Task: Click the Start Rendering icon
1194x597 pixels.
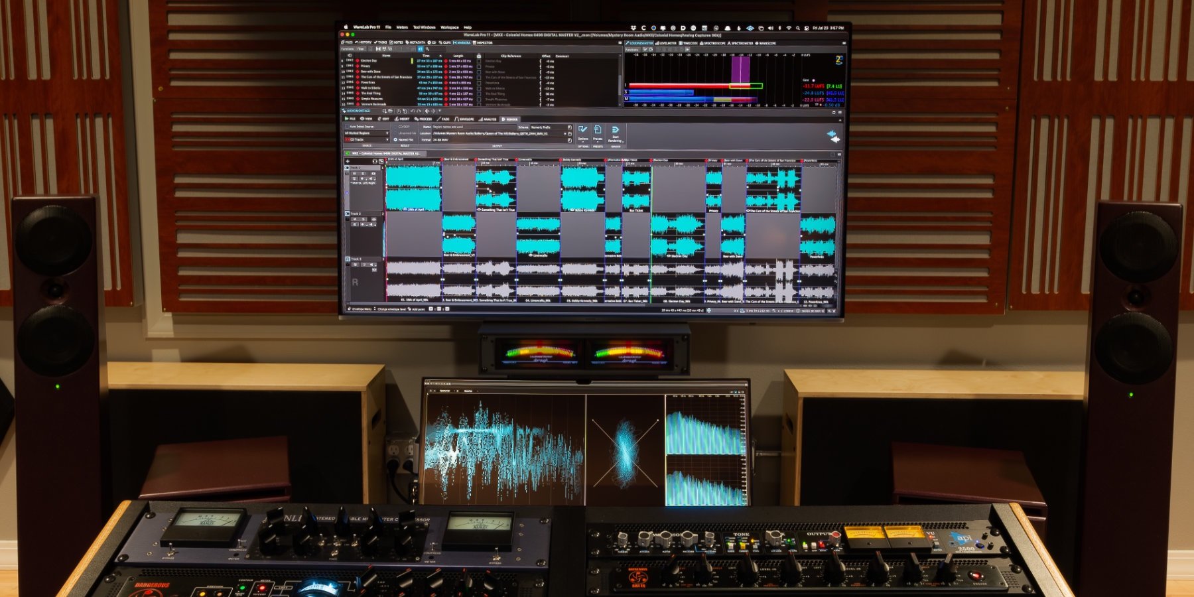Action: click(x=615, y=130)
